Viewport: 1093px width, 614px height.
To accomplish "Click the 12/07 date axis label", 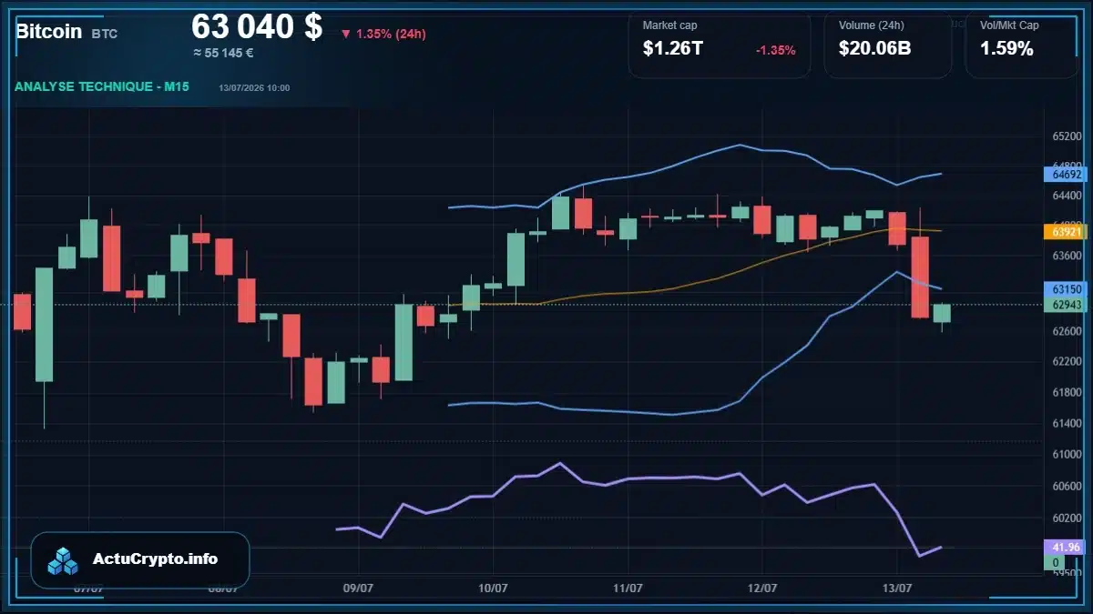I will tap(762, 589).
